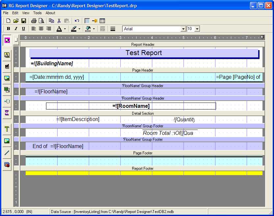Open the Arial font name dropdown
The width and height of the screenshot is (274, 216).
183,29
